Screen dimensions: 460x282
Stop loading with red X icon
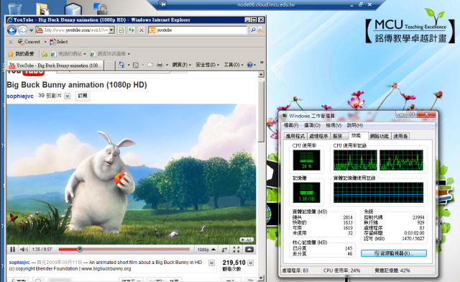142,30
